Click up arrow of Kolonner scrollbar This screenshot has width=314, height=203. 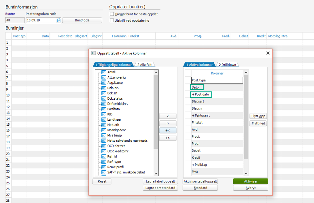tap(246, 72)
